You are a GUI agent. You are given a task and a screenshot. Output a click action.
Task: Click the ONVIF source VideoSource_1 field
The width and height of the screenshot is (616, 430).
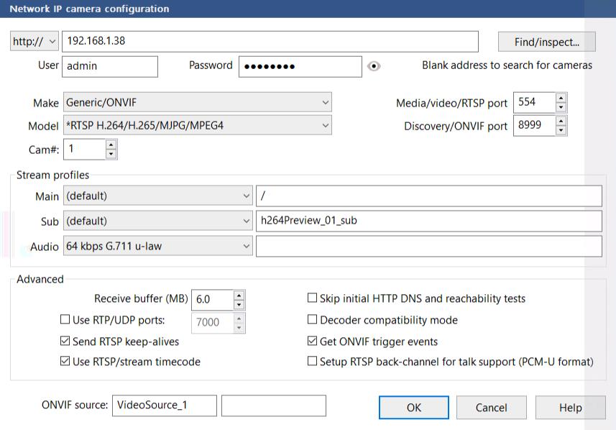(164, 406)
